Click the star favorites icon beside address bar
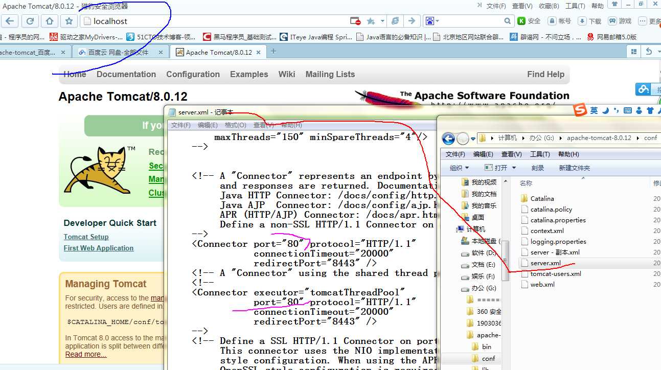The image size is (661, 370). 69,21
